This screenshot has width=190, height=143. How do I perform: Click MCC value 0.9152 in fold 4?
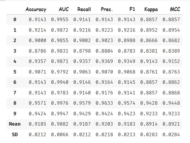click(x=171, y=61)
